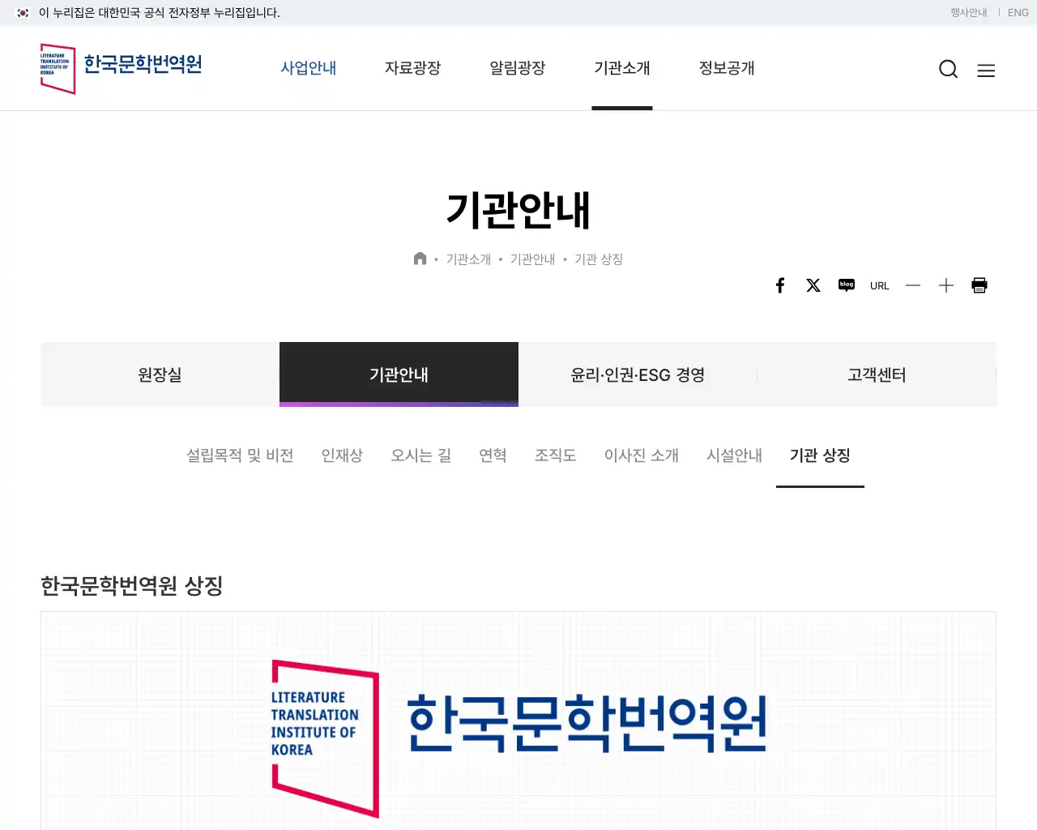Open the hamburger sitemap menu

[x=986, y=71]
